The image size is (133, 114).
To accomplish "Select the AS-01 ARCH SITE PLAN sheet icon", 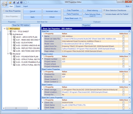I will tap(14, 37).
